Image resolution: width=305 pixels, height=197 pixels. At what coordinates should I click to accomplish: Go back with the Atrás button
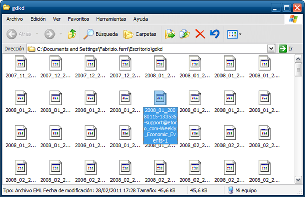19,34
